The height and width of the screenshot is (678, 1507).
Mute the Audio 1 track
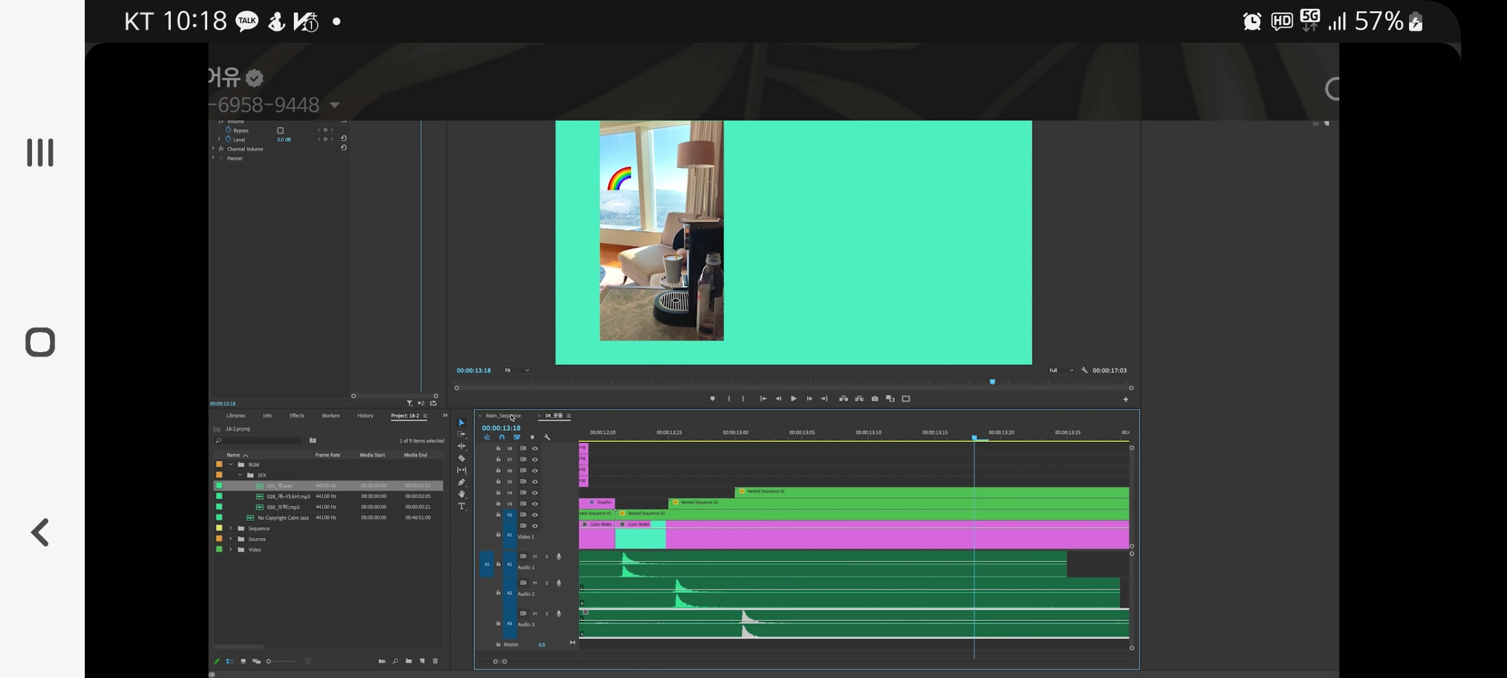click(x=535, y=556)
